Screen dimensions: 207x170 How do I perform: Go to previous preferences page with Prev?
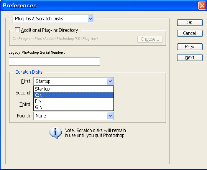(x=190, y=47)
